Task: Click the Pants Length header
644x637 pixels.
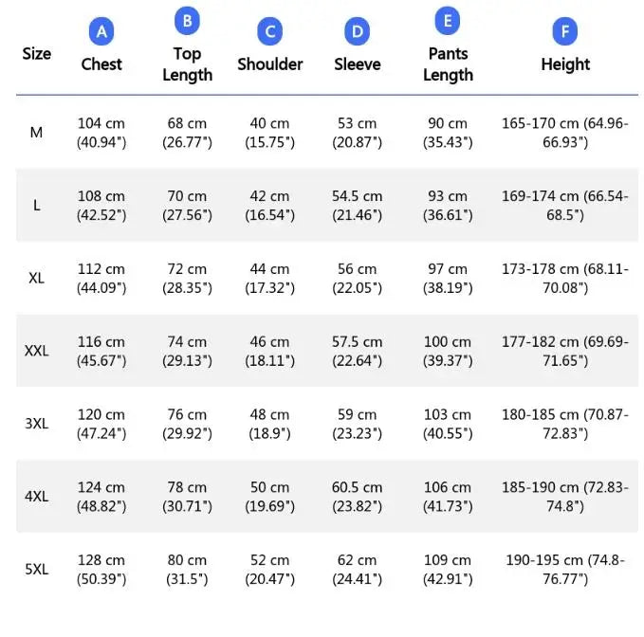Action: click(448, 64)
